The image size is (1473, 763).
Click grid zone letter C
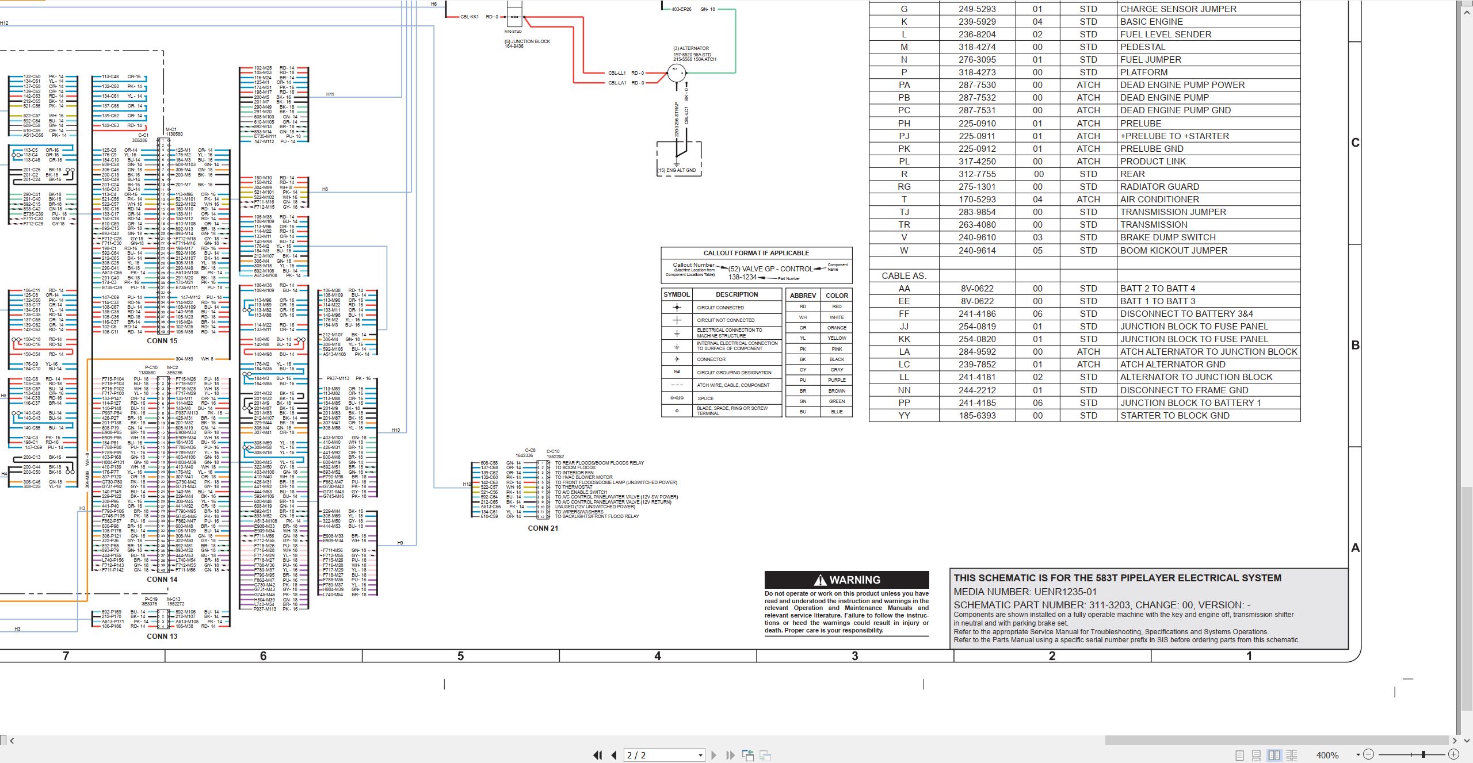pyautogui.click(x=1355, y=143)
